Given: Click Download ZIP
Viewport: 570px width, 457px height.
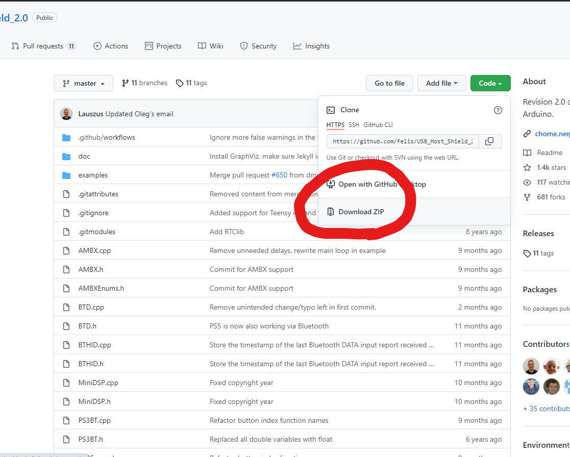Looking at the screenshot, I should tap(361, 212).
